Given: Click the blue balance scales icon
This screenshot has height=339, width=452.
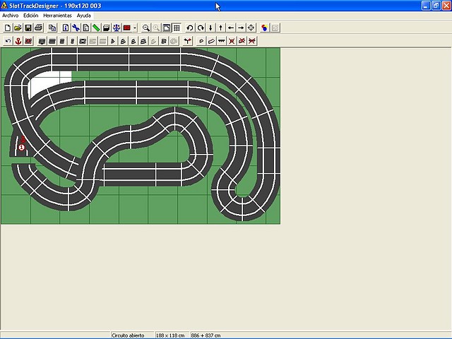Looking at the screenshot, I should click(117, 28).
